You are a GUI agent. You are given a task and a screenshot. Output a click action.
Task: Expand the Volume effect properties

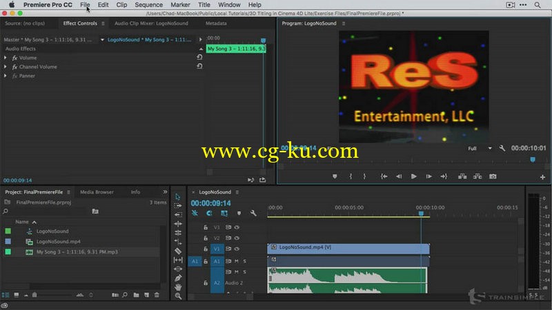pyautogui.click(x=6, y=57)
